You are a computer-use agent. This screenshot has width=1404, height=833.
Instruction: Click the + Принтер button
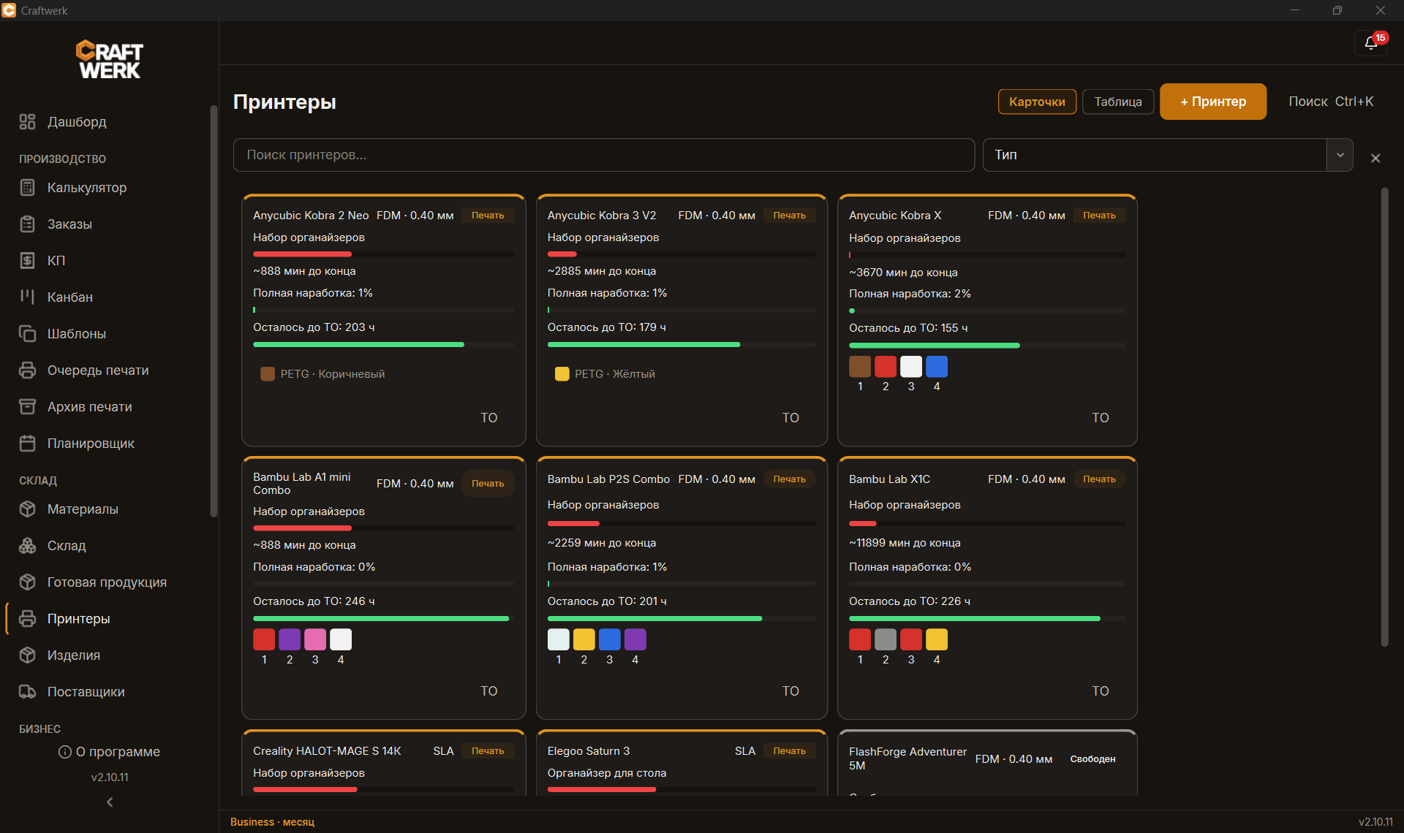click(1213, 102)
